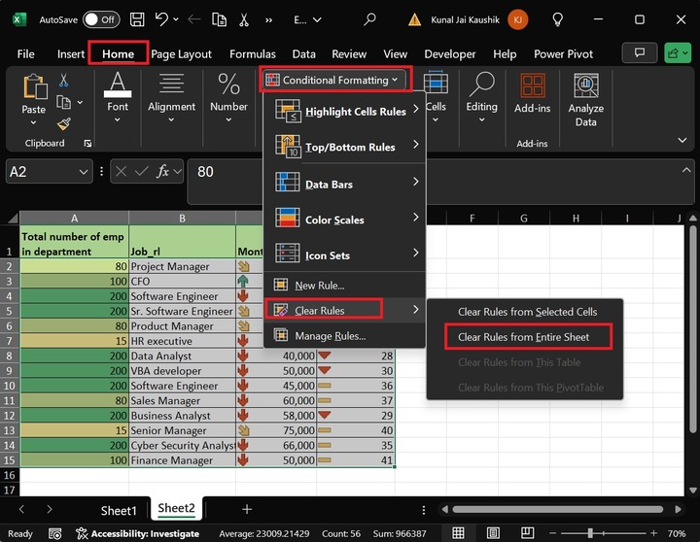Expand the Name Box dropdown arrow
The height and width of the screenshot is (542, 700).
click(83, 172)
